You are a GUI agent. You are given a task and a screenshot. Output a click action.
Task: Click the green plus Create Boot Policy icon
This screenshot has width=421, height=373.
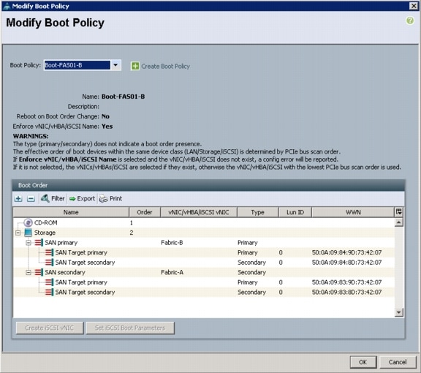(135, 66)
